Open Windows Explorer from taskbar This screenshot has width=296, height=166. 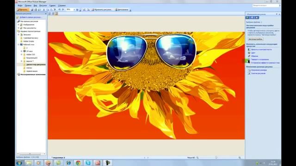pos(29,163)
